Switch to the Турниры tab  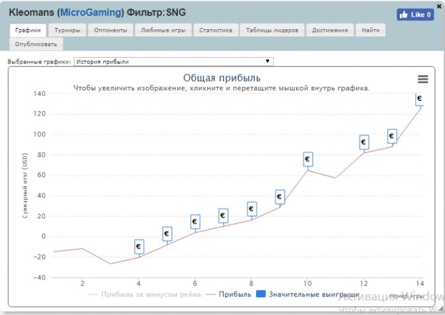coord(67,30)
